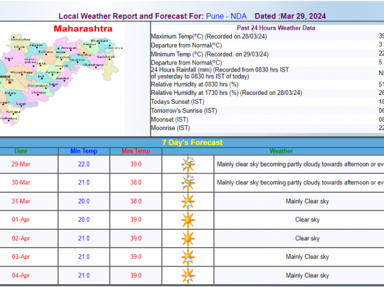Click the 02-Apr clear sky sun icon
384x287 pixels.
coord(188,238)
